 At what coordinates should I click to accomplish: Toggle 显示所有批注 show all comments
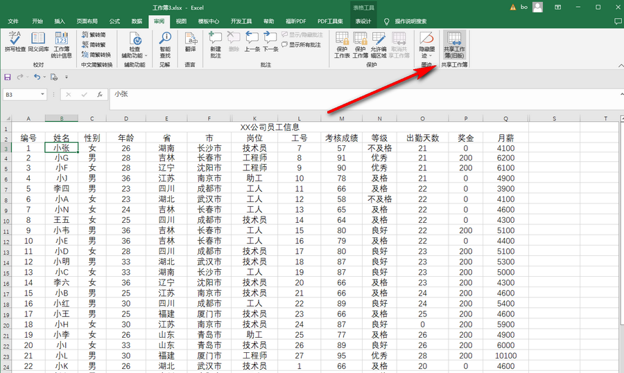(302, 44)
